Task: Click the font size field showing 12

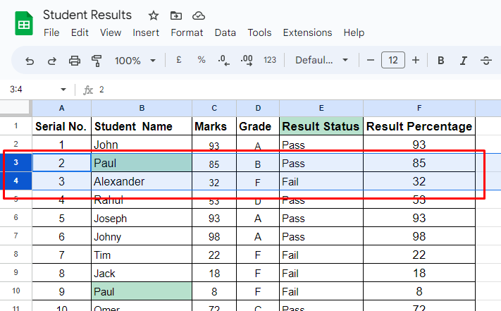Action: click(x=393, y=60)
